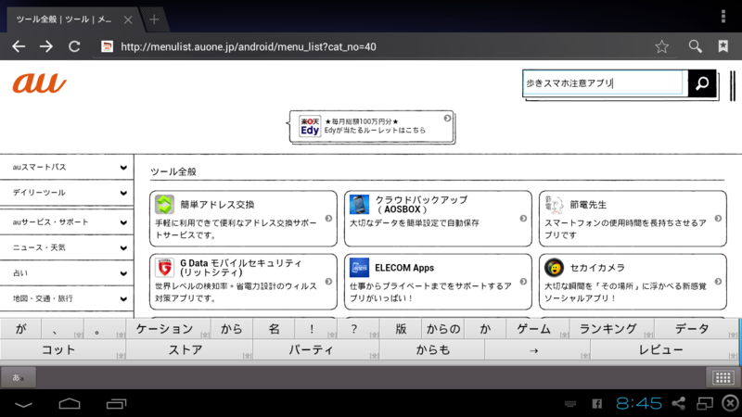Open 節電先生 app card
This screenshot has height=417, width=742.
[633, 219]
